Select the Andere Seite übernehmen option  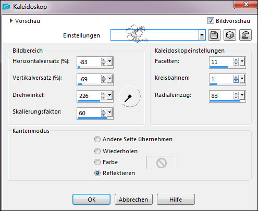pos(97,139)
